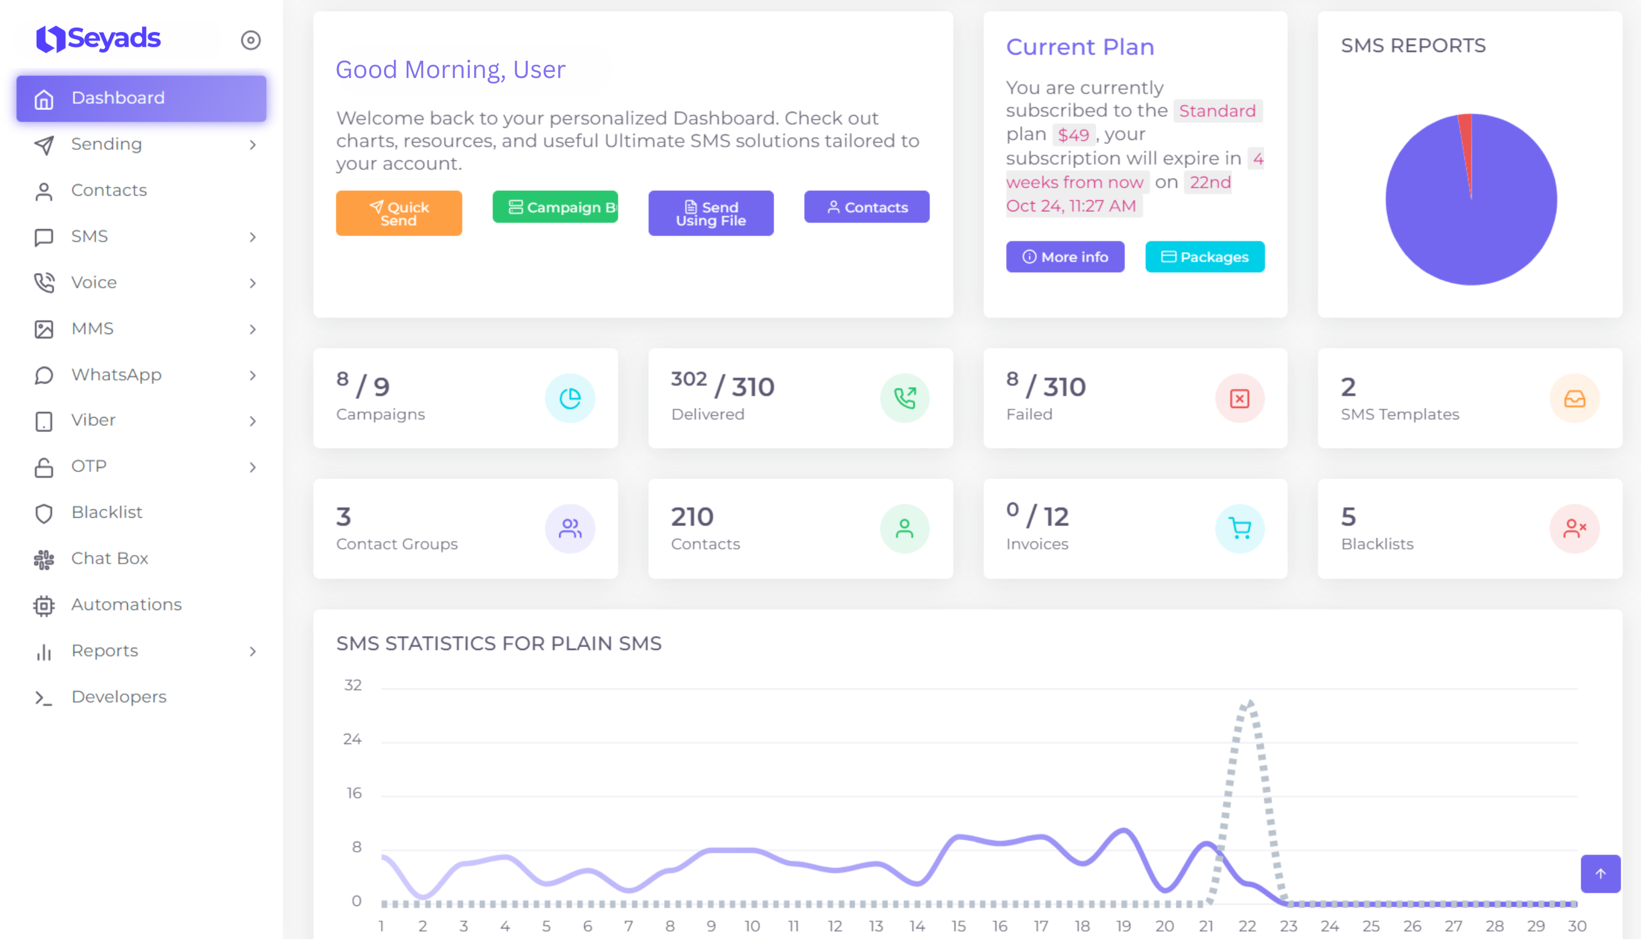Click the 210 Contacts count
1641x942 pixels.
point(692,516)
